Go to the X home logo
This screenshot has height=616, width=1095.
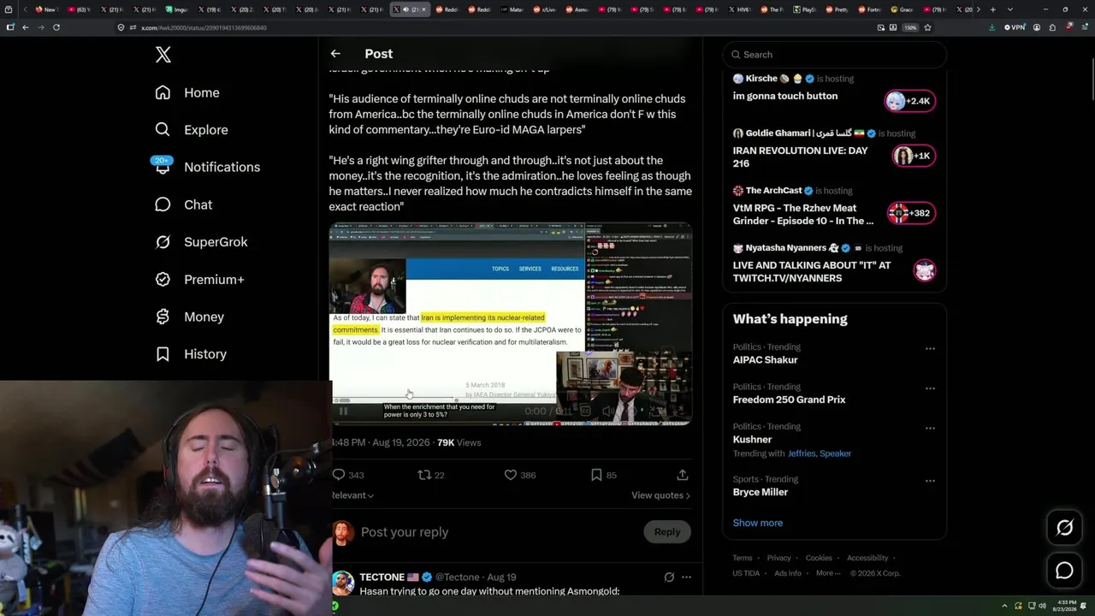coord(163,55)
